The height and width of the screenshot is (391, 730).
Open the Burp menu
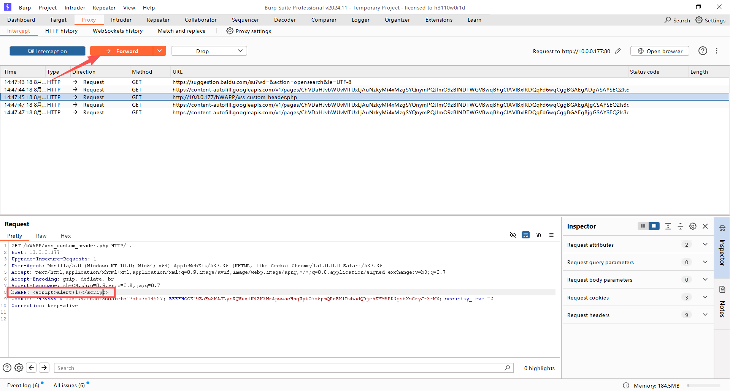point(25,8)
